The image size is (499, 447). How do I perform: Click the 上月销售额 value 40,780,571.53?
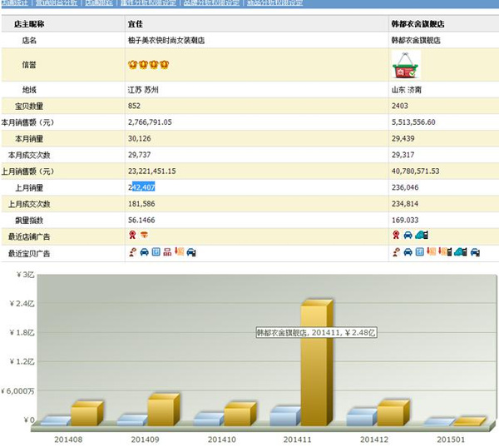(415, 171)
